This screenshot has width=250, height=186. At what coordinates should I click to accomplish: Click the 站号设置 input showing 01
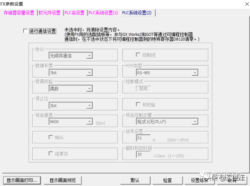pos(143,138)
